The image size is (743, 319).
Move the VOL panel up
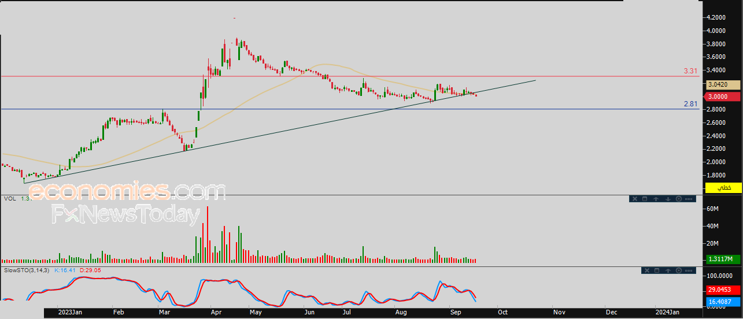click(x=656, y=199)
